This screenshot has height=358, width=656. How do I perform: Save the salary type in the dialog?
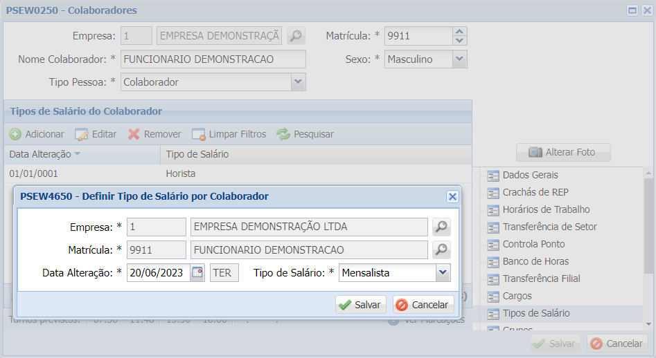[361, 305]
